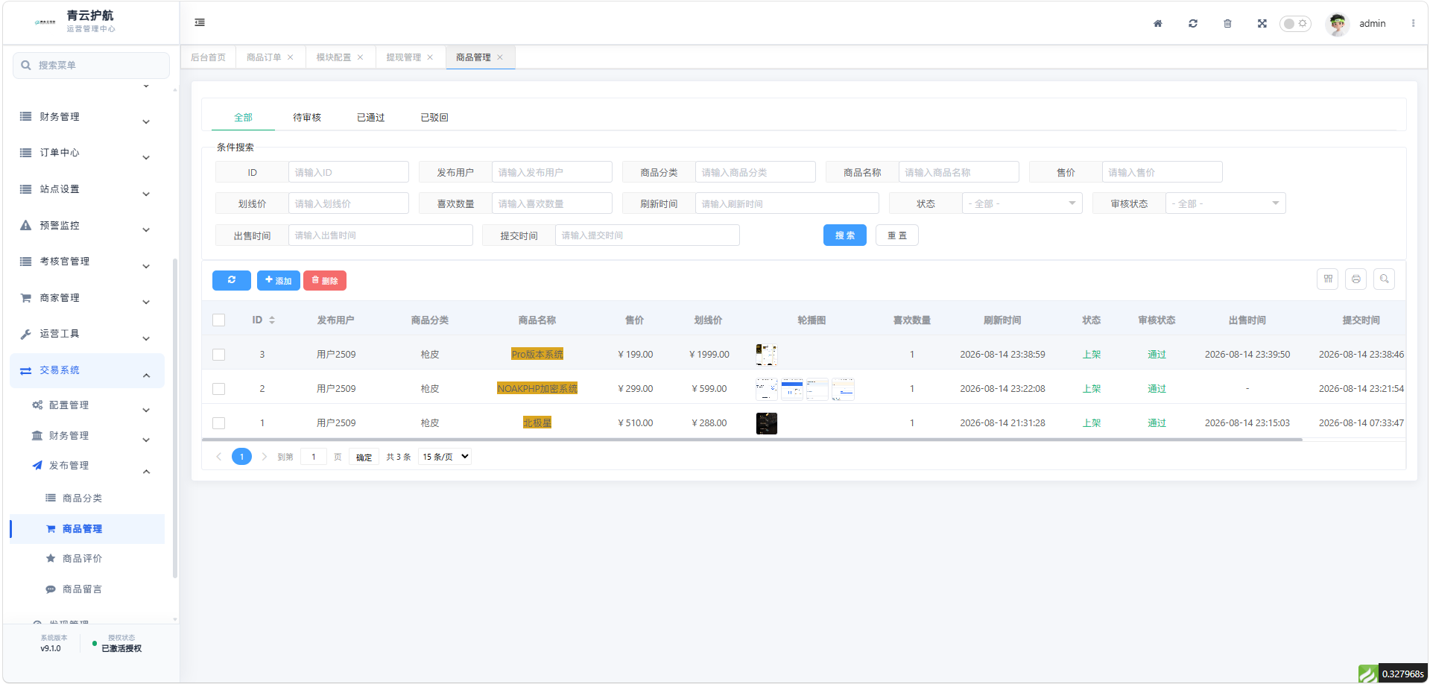
Task: Click the red 删除 button
Action: pyautogui.click(x=325, y=280)
